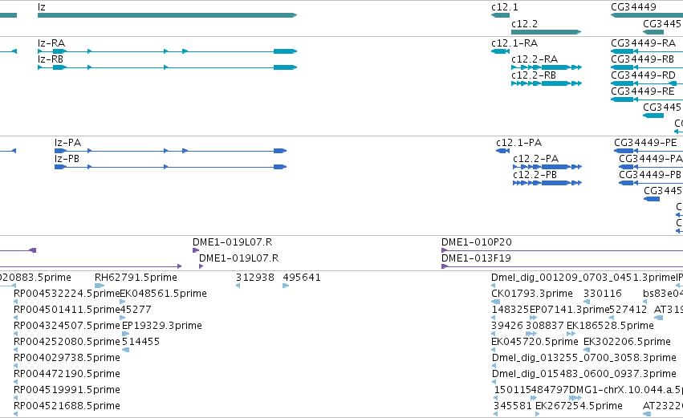This screenshot has height=418, width=683.
Task: Click the CG34449 gene label
Action: click(x=633, y=7)
